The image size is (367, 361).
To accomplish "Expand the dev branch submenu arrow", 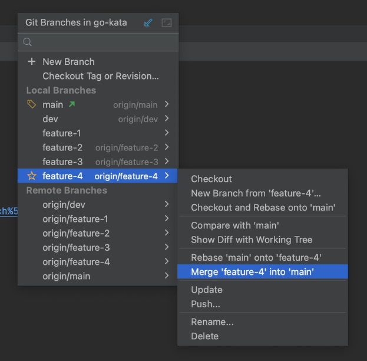I will [x=167, y=119].
